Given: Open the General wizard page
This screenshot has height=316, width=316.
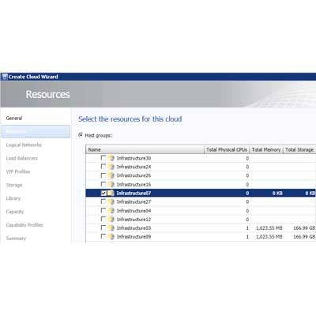Looking at the screenshot, I should pyautogui.click(x=14, y=118).
